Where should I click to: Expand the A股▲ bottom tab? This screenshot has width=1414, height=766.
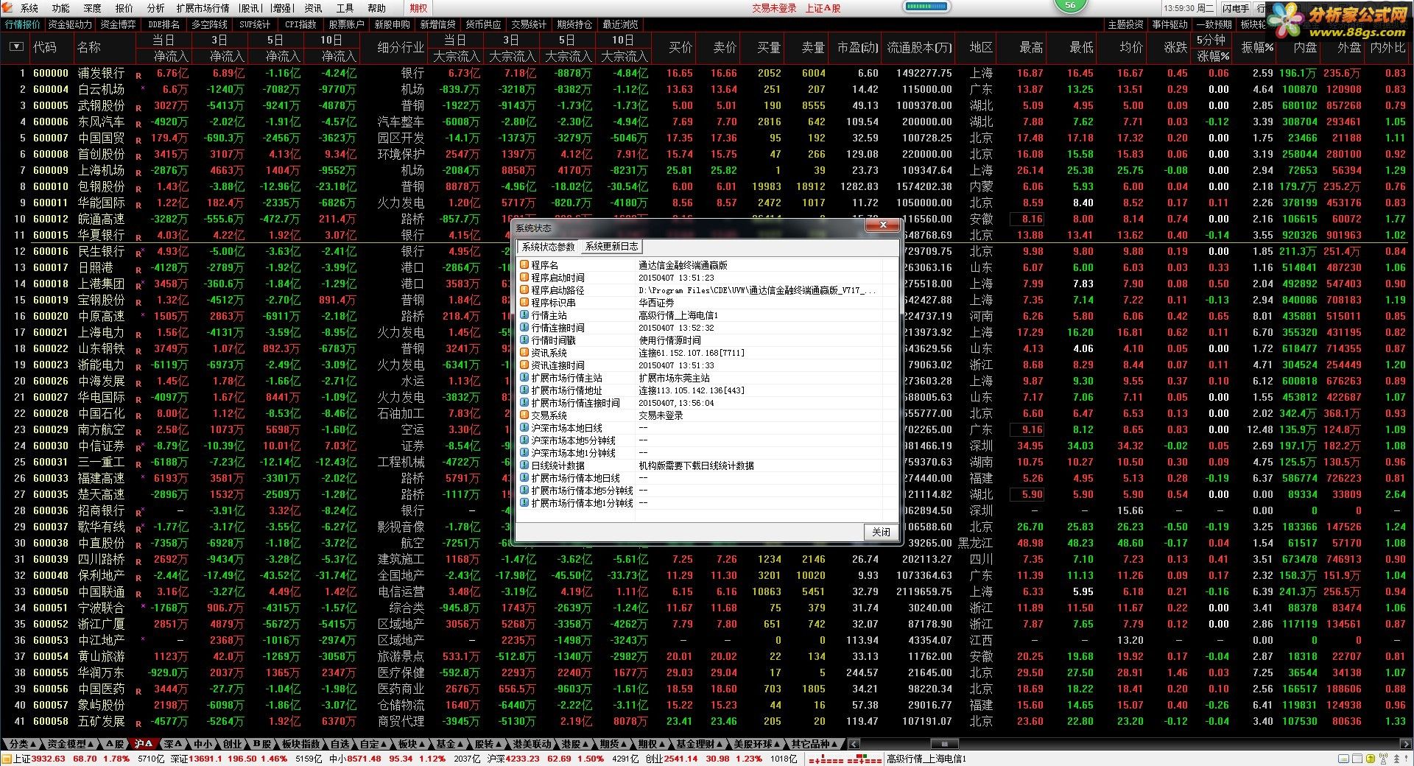coord(114,744)
